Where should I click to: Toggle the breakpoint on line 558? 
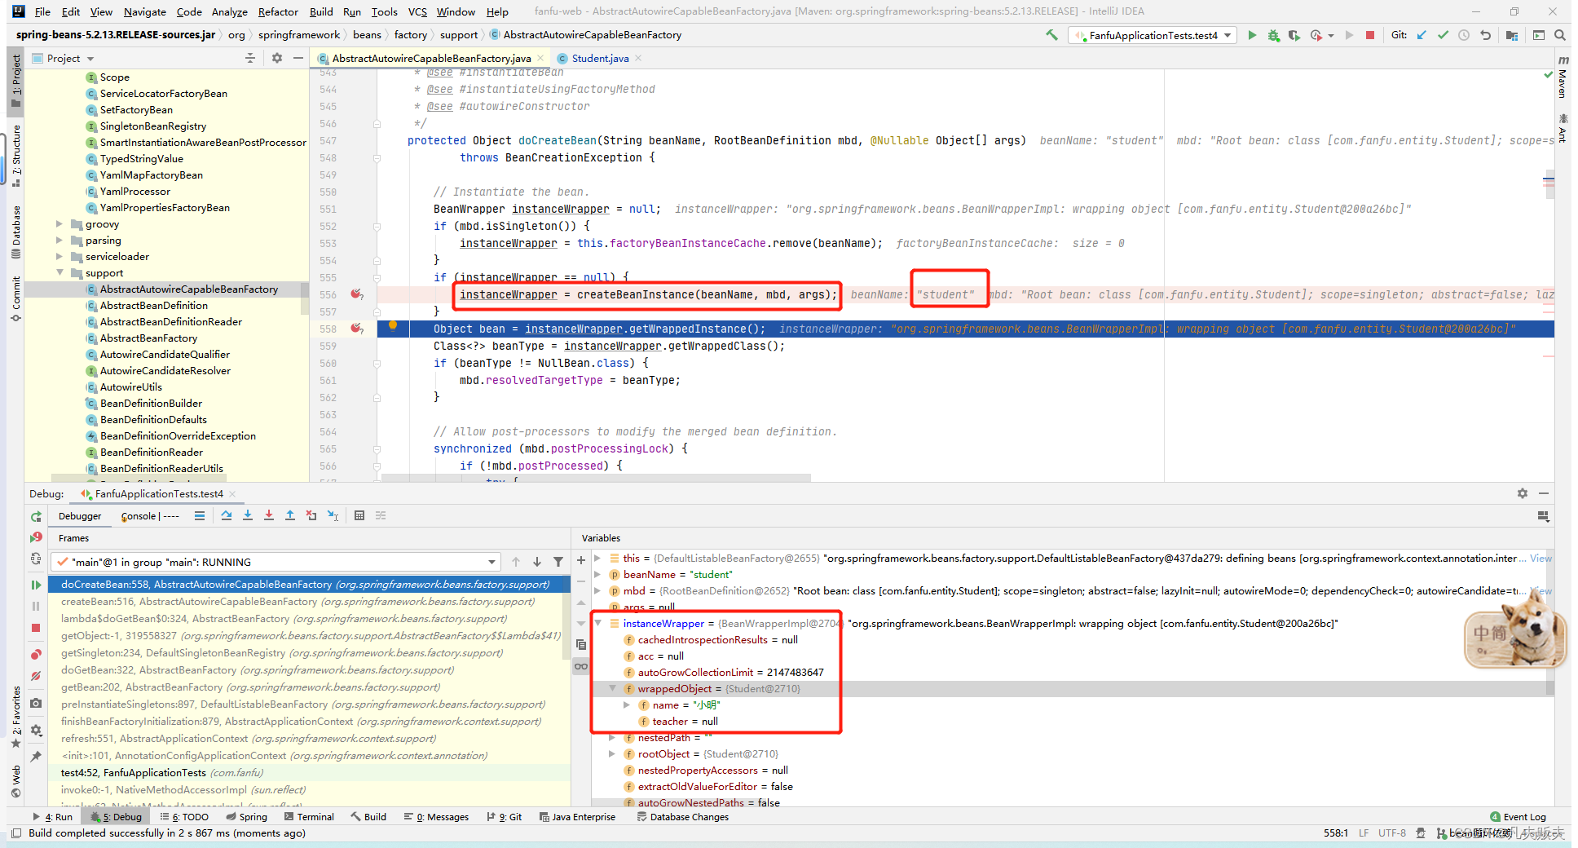click(356, 329)
